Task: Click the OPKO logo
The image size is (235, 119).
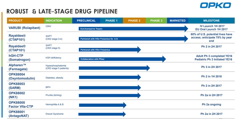Action: (x=215, y=5)
